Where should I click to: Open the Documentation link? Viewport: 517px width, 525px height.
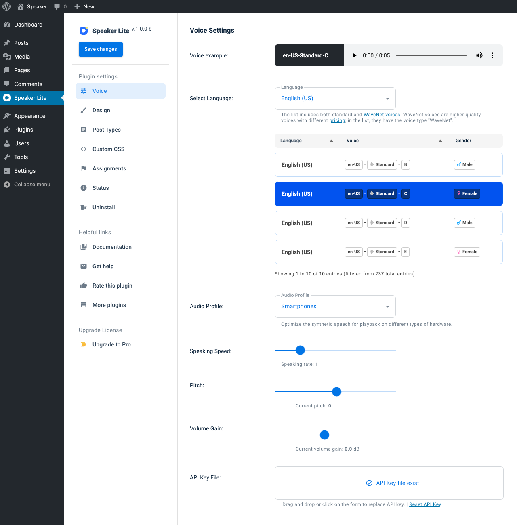120,247
